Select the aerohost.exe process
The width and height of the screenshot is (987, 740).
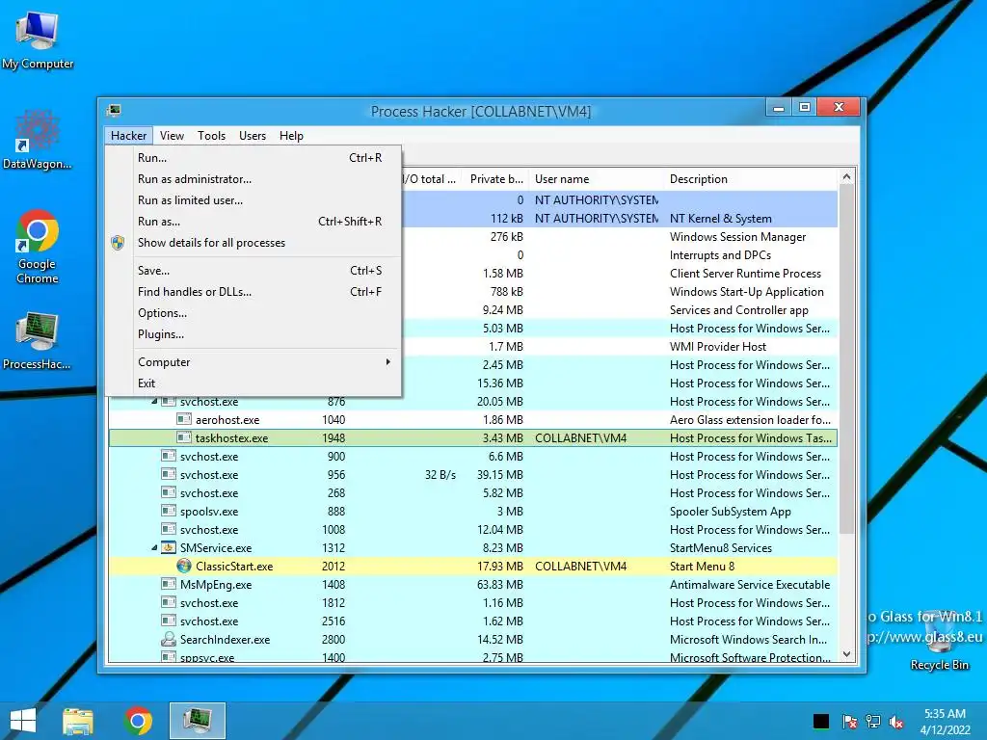tap(473, 420)
